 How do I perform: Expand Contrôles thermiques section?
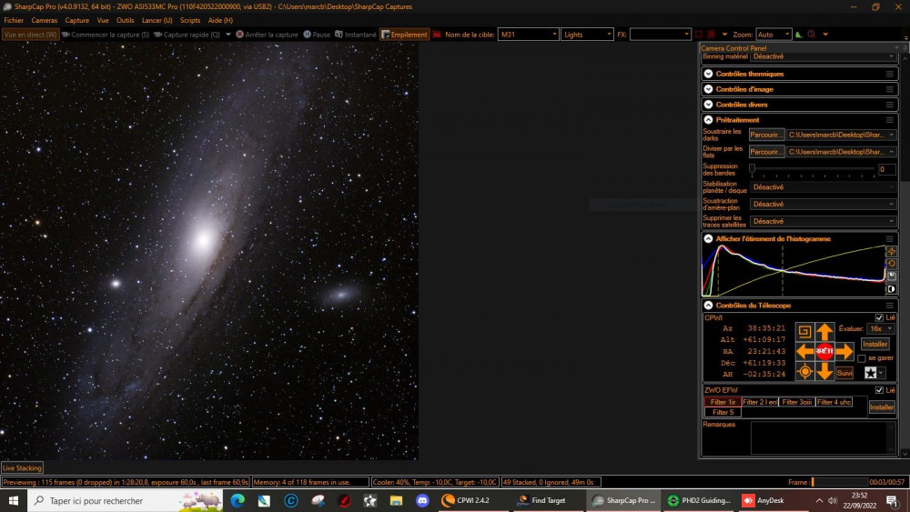pos(709,75)
